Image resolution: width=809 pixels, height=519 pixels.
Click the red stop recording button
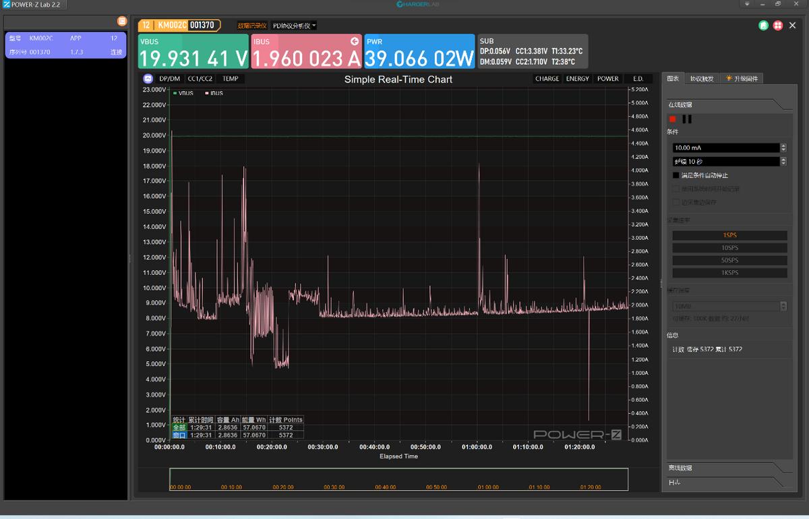click(x=672, y=119)
